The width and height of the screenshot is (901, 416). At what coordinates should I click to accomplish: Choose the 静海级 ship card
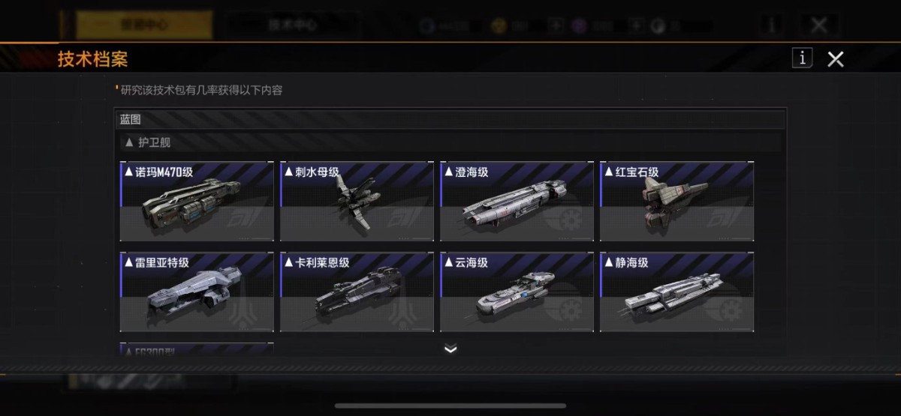(677, 292)
